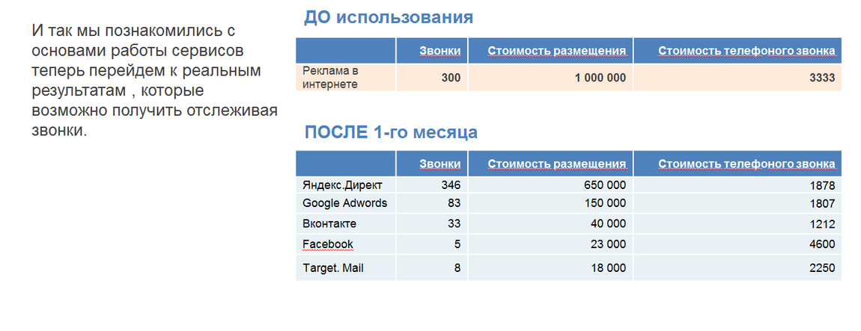This screenshot has height=331, width=861.
Task: Click the call cost value 1807
Action: tap(823, 204)
